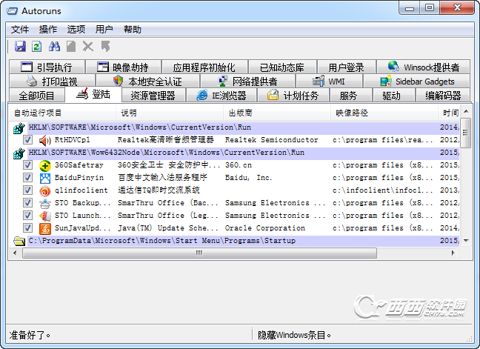Select the 登陆 tab

(x=93, y=94)
